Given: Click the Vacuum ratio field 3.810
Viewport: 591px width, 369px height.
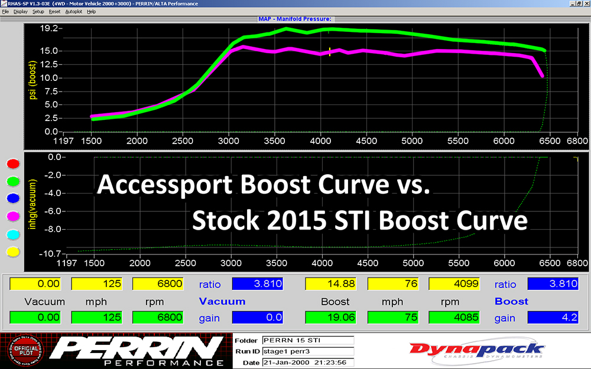Looking at the screenshot, I should (x=258, y=283).
